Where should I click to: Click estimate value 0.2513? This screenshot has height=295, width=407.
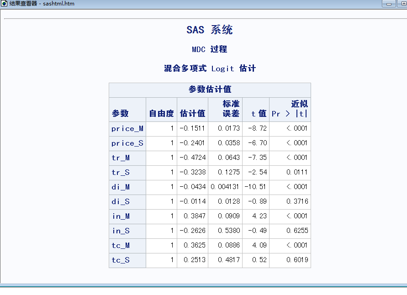195,260
